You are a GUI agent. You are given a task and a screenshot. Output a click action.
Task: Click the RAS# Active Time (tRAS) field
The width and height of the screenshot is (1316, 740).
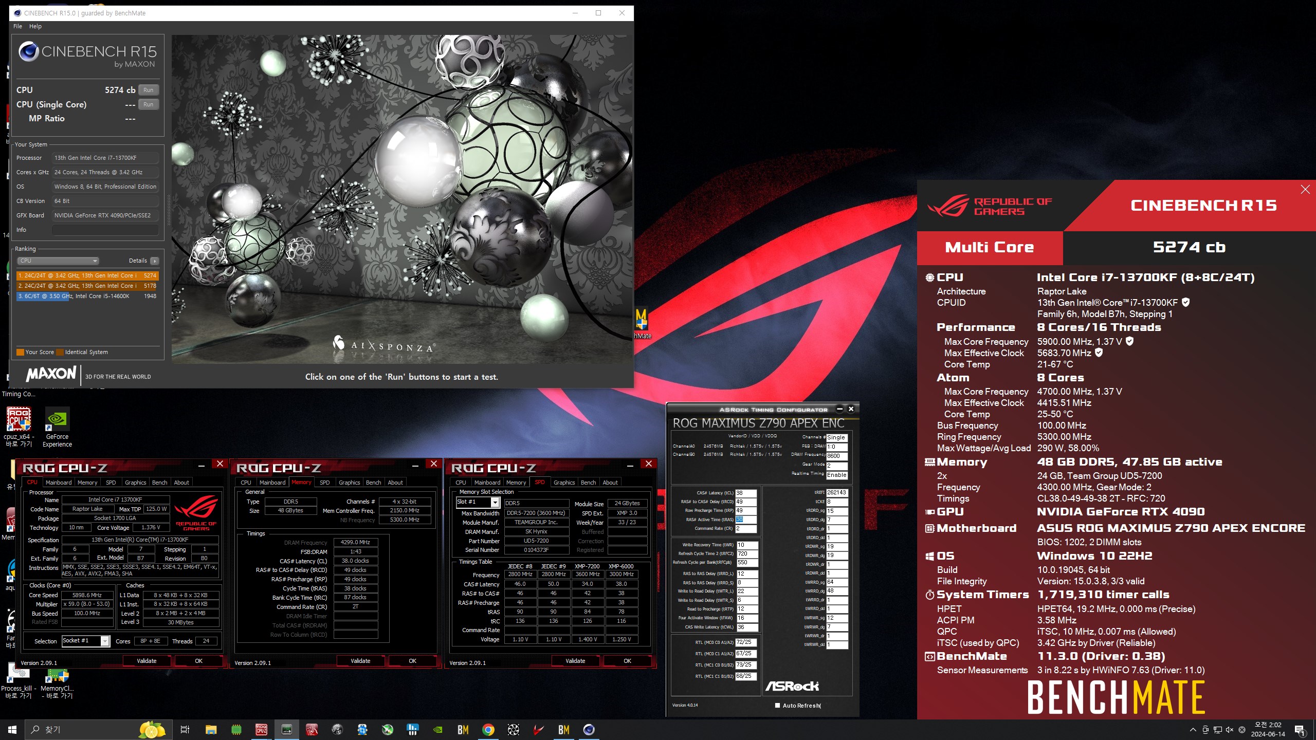746,520
